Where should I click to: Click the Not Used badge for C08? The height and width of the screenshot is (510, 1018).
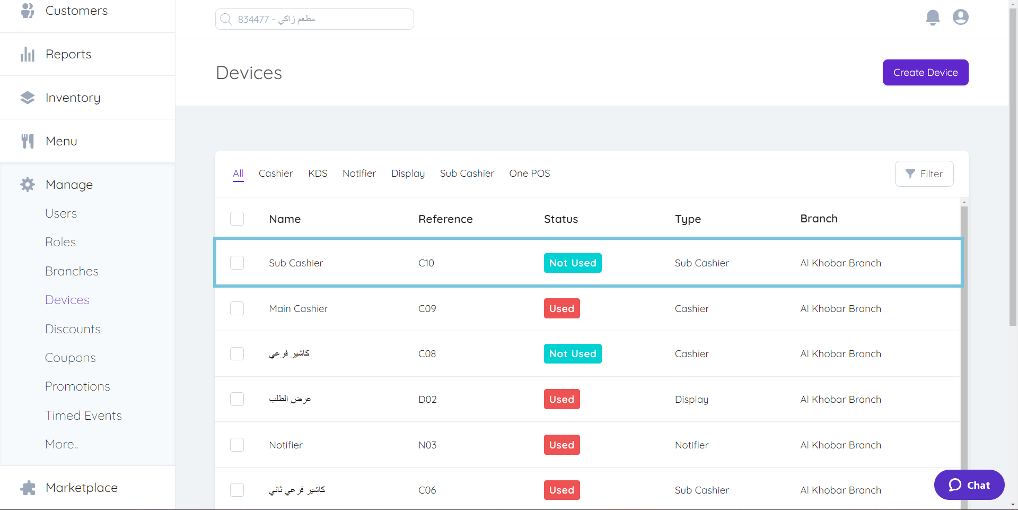click(x=573, y=353)
